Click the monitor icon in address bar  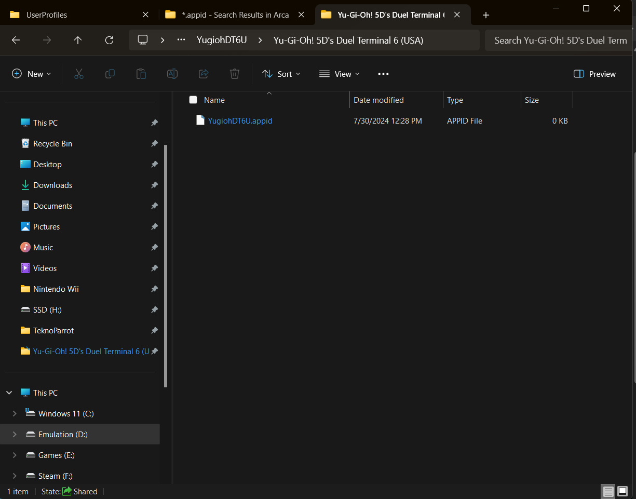[x=143, y=40]
